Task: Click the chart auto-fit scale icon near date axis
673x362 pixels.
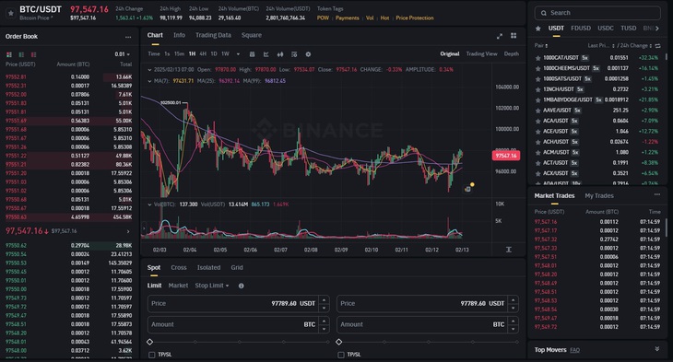Action: 509,250
